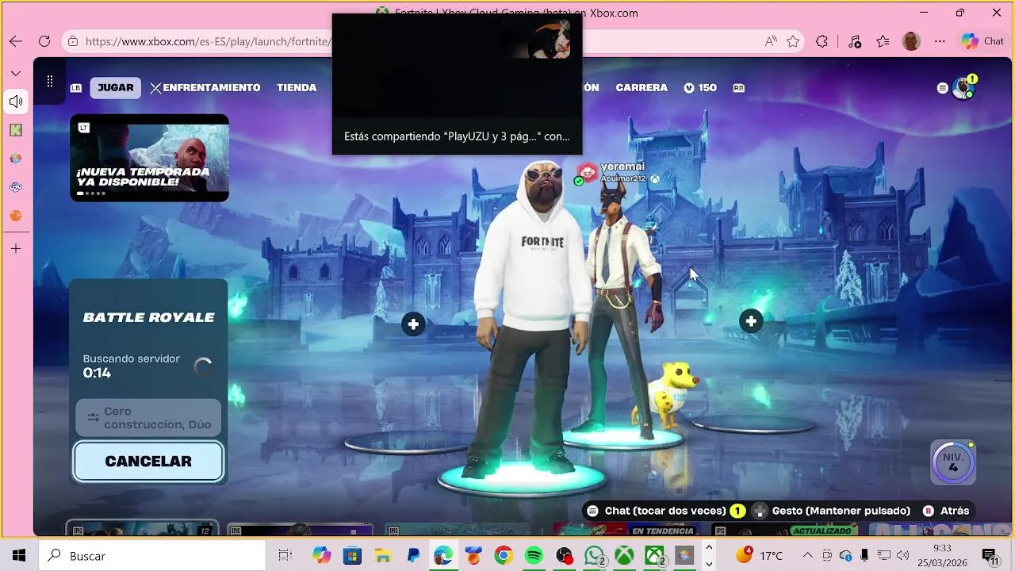This screenshot has width=1015, height=571.
Task: Activate Read aloud in address bar
Action: tap(771, 41)
